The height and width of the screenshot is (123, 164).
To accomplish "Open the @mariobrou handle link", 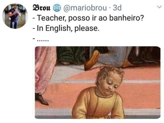I will click(x=85, y=8).
